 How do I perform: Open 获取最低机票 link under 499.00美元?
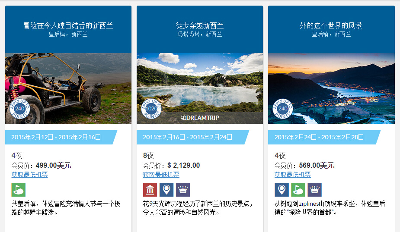29,175
